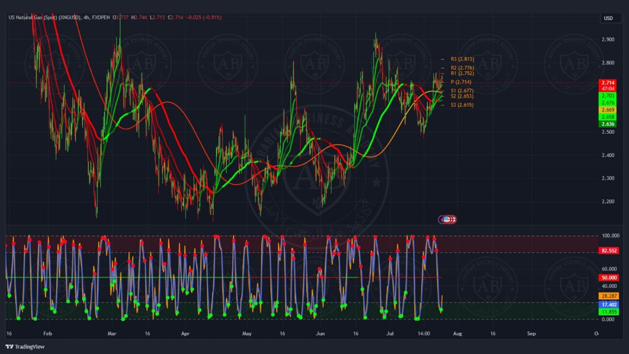The width and height of the screenshot is (629, 354).
Task: Click the dark green 2.636 axis label
Action: pos(608,124)
